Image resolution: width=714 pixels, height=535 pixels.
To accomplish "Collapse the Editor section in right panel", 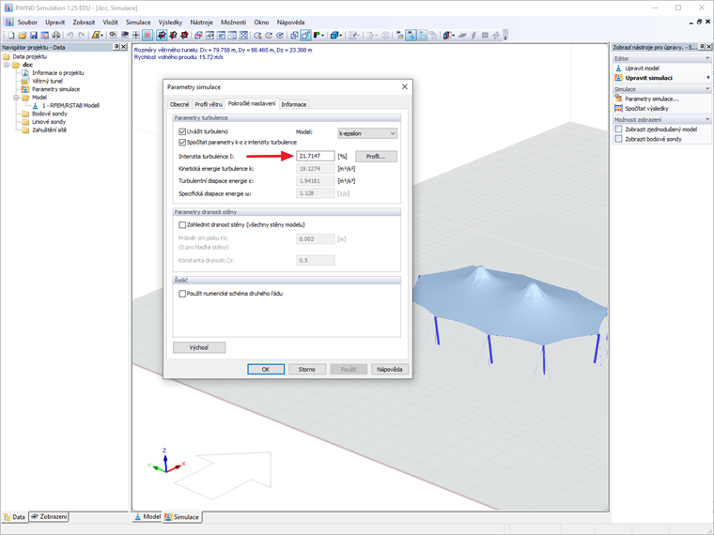I will 707,58.
